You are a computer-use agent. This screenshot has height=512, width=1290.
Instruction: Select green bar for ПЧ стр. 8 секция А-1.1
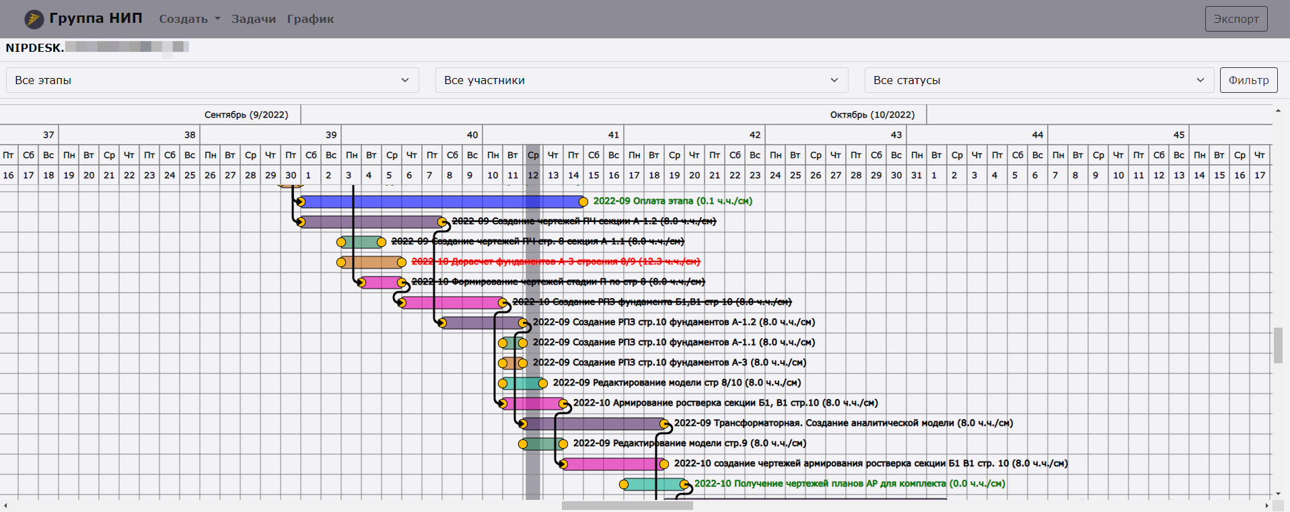361,242
